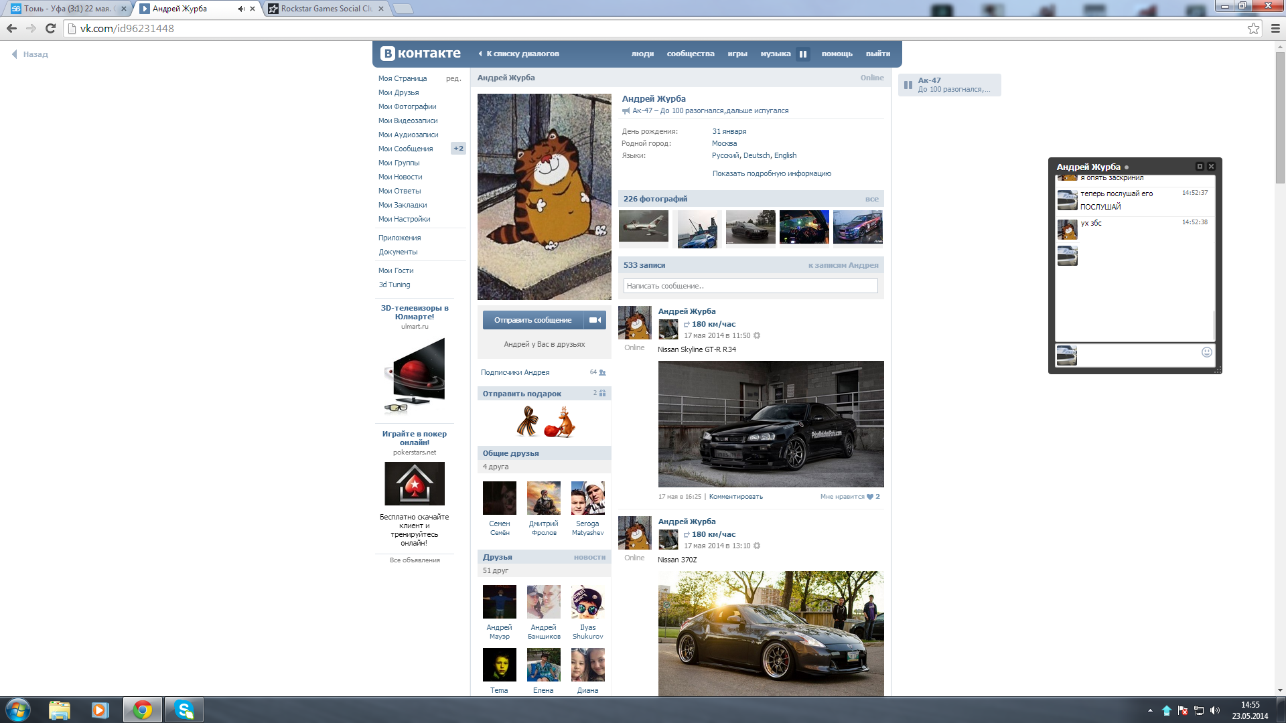The image size is (1286, 723).
Task: Open музыка in header navigation
Action: pyautogui.click(x=776, y=54)
